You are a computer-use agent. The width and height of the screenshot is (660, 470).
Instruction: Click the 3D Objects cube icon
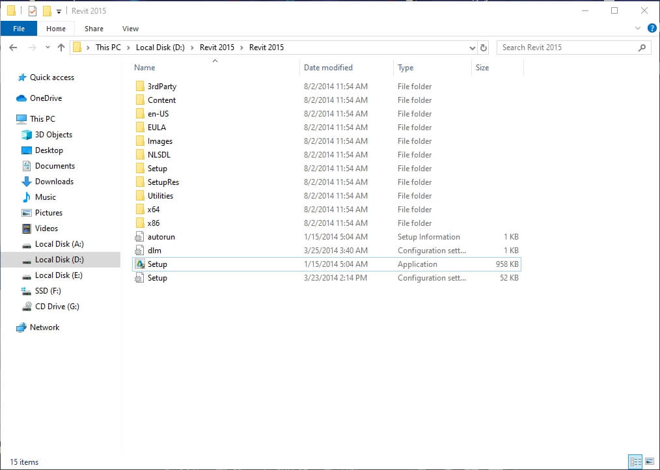(x=27, y=135)
